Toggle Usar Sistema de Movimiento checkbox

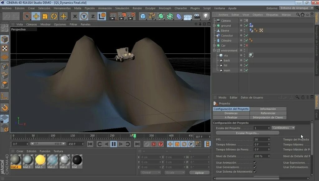(255, 171)
